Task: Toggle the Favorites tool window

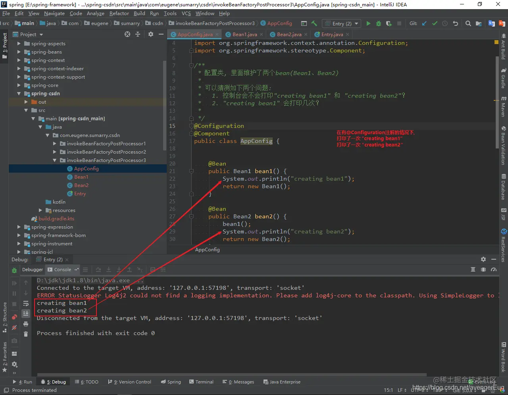Action: click(4, 356)
